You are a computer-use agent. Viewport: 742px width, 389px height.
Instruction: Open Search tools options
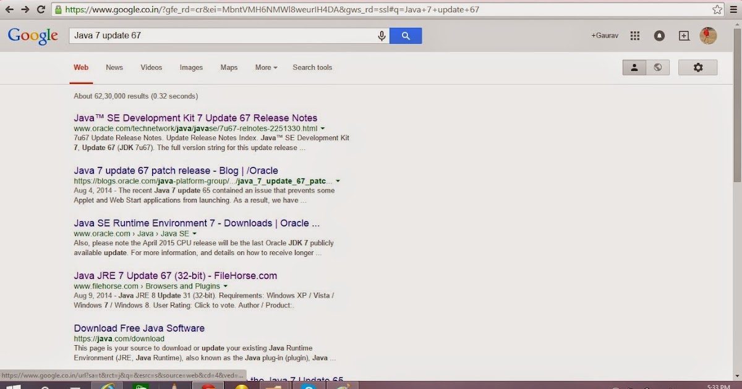[x=312, y=67]
